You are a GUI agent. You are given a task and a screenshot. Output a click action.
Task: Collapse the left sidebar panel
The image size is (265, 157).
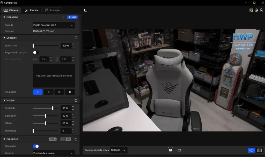(86, 10)
